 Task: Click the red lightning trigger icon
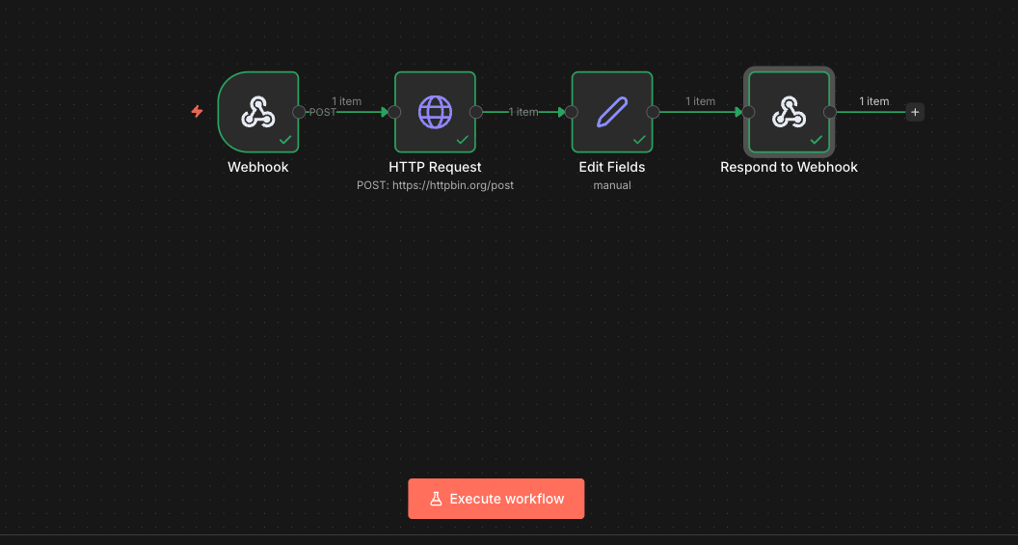(197, 112)
